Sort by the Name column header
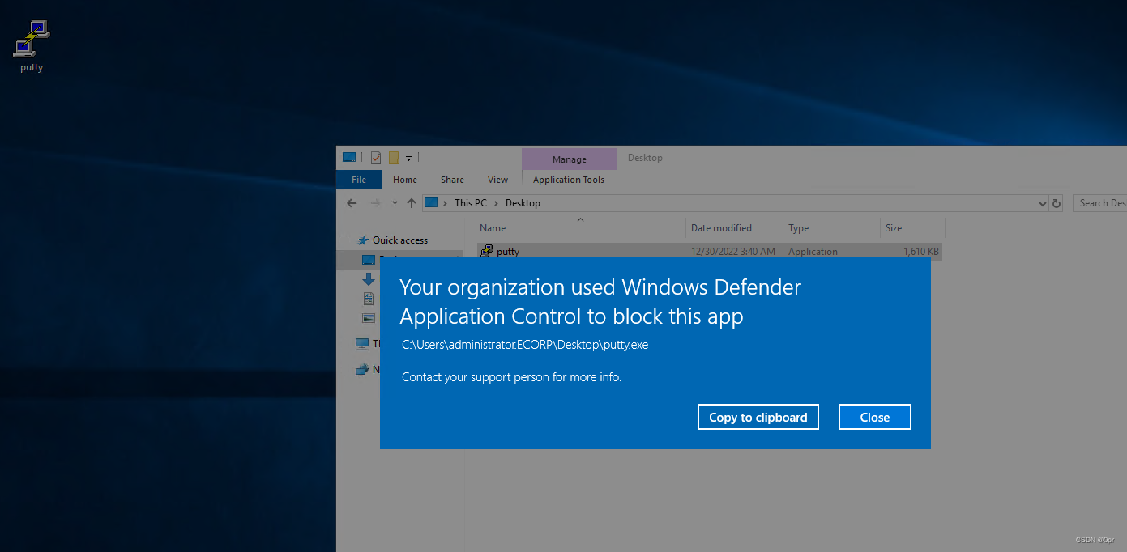 pos(581,228)
